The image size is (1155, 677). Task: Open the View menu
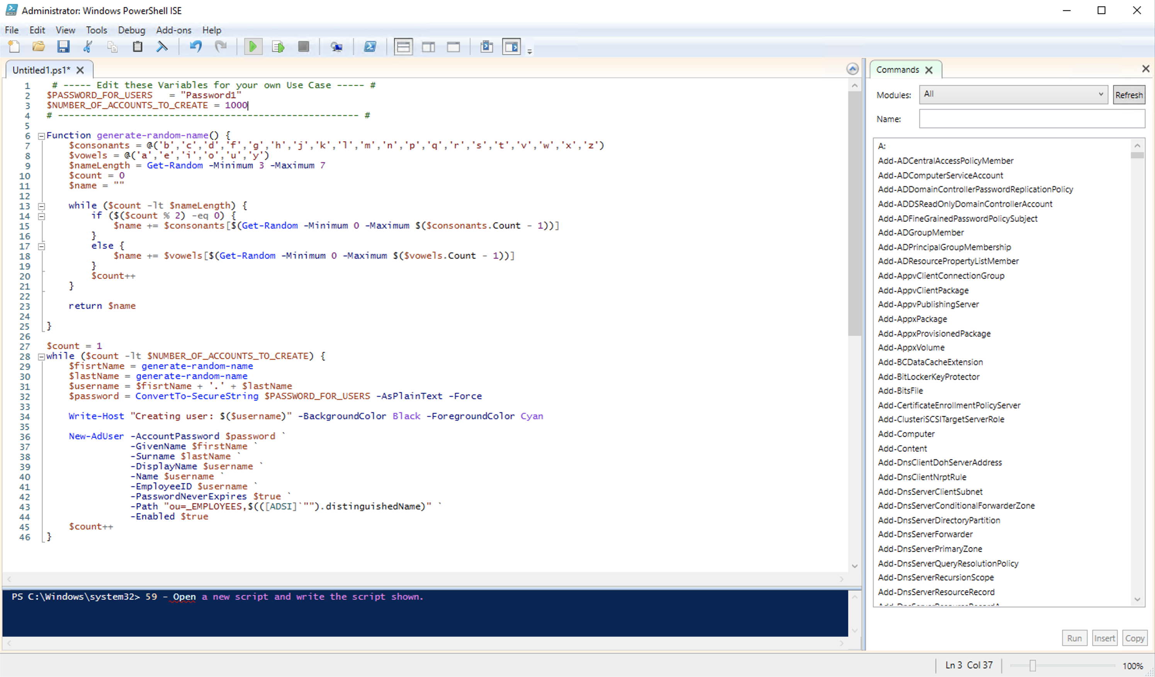(x=66, y=30)
